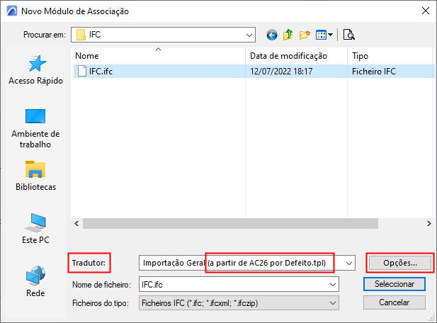This screenshot has width=437, height=323.
Task: Expand the Nome de ficheiro dropdown
Action: 333,284
